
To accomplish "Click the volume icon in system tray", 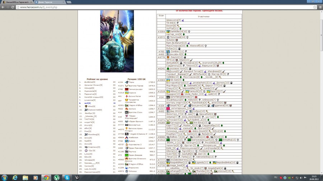I will (301, 178).
